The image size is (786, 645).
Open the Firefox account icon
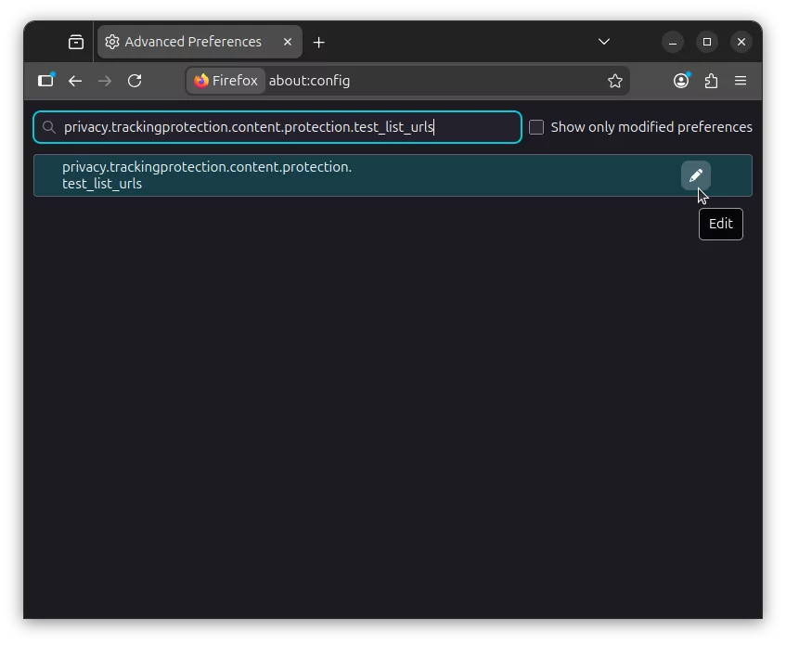pos(681,81)
